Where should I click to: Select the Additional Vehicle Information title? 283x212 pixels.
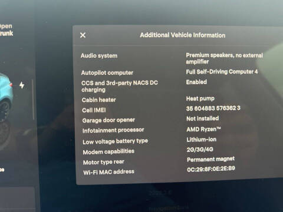(x=183, y=35)
